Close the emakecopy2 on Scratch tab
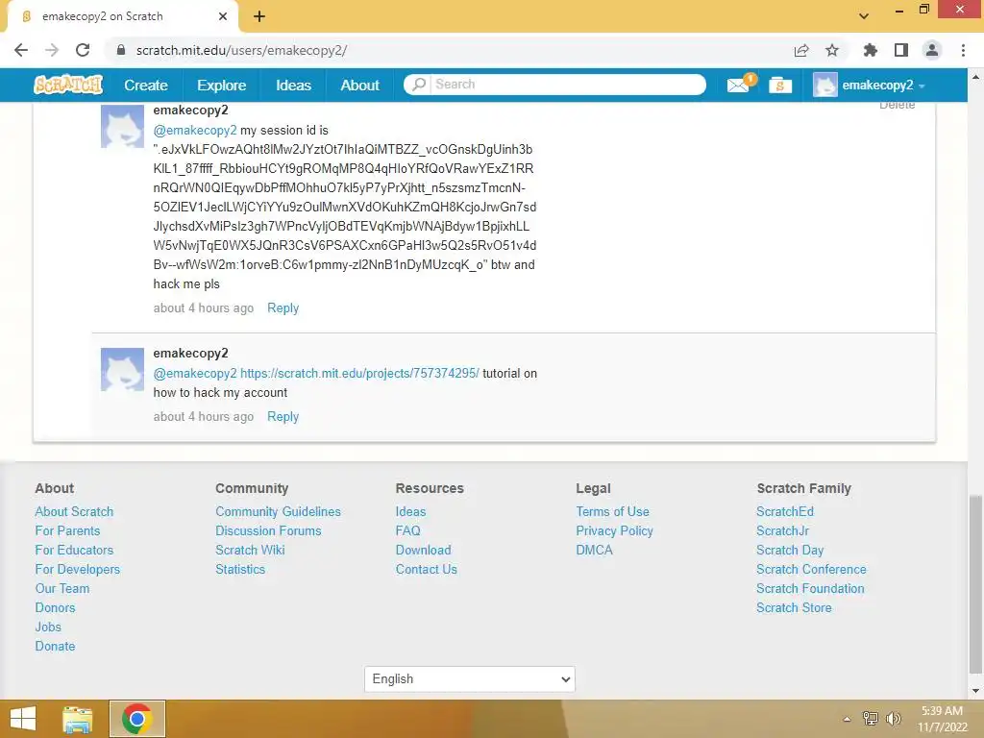 pyautogui.click(x=223, y=16)
